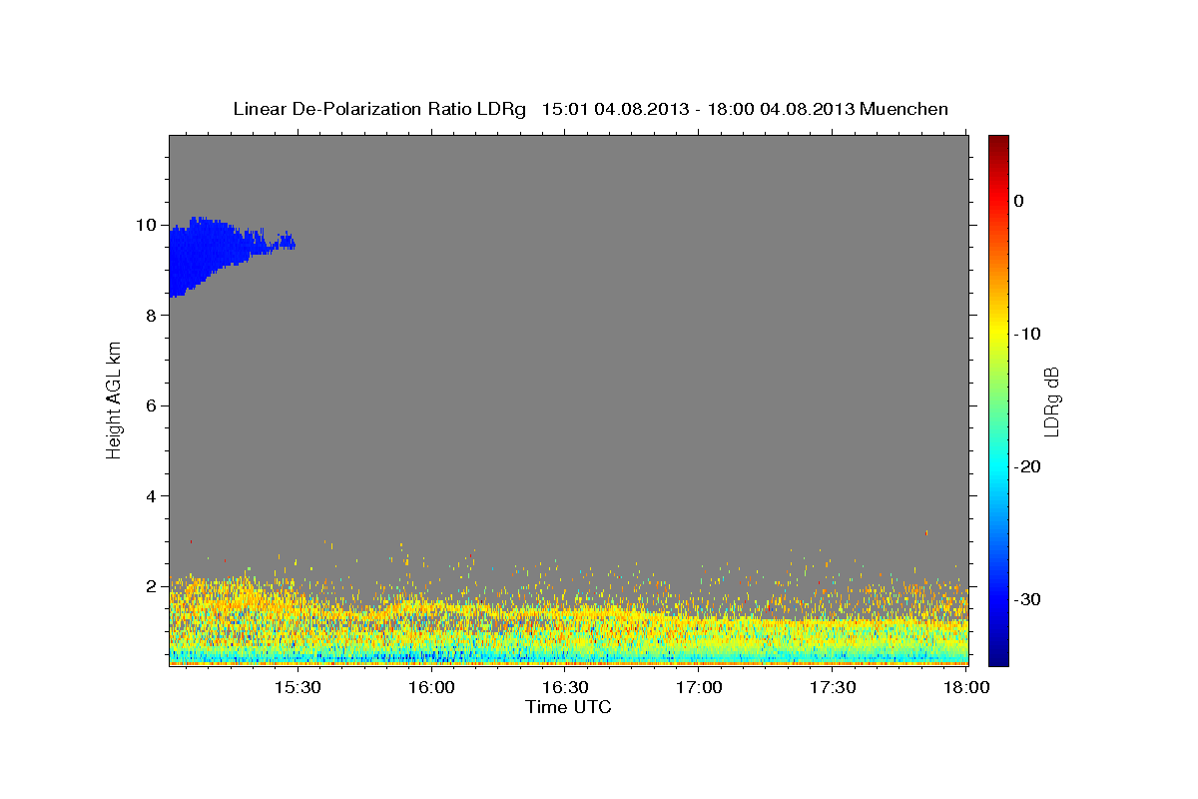Click the 'Time UTC' axis label
This screenshot has height=799, width=1198.
pyautogui.click(x=568, y=707)
